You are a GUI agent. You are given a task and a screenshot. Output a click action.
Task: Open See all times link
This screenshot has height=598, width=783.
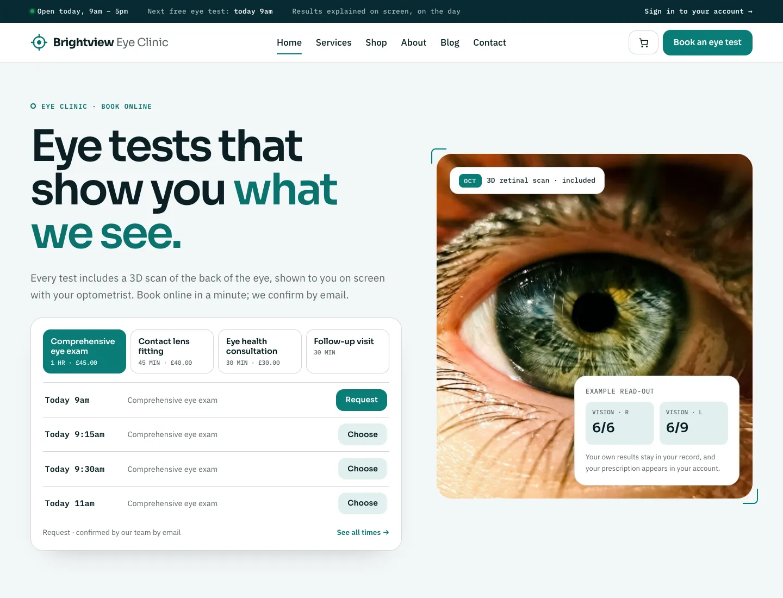[x=363, y=533]
